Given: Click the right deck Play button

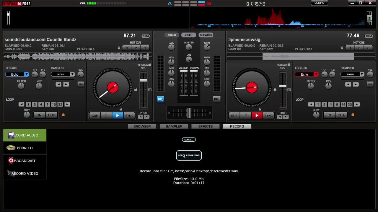Looking at the screenshot, I should click(257, 116).
